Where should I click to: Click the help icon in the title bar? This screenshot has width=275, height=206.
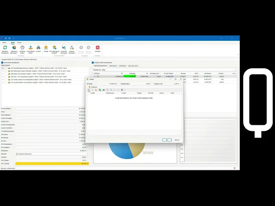click(x=221, y=38)
